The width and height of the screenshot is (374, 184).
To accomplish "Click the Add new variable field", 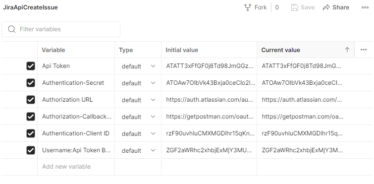I will tap(76, 167).
